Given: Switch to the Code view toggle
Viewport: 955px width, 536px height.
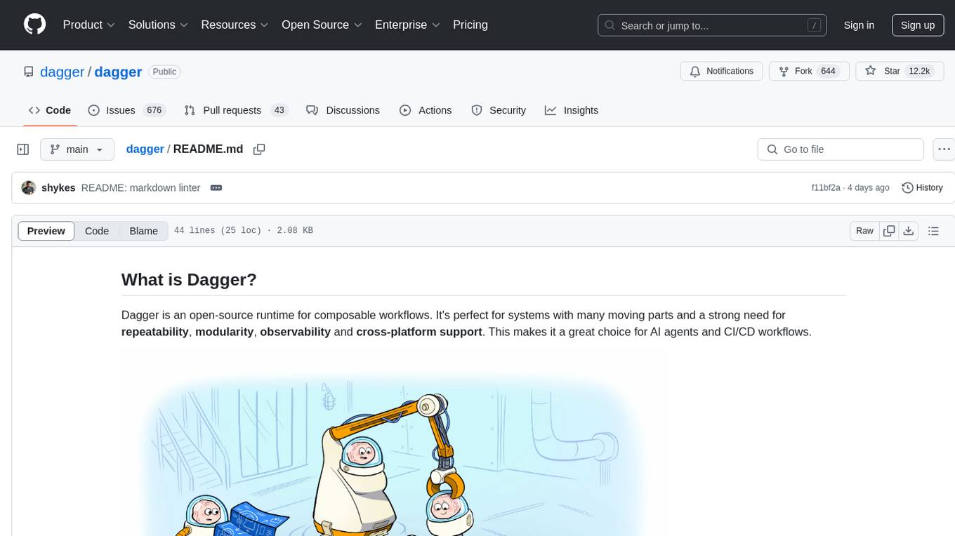Looking at the screenshot, I should (97, 231).
